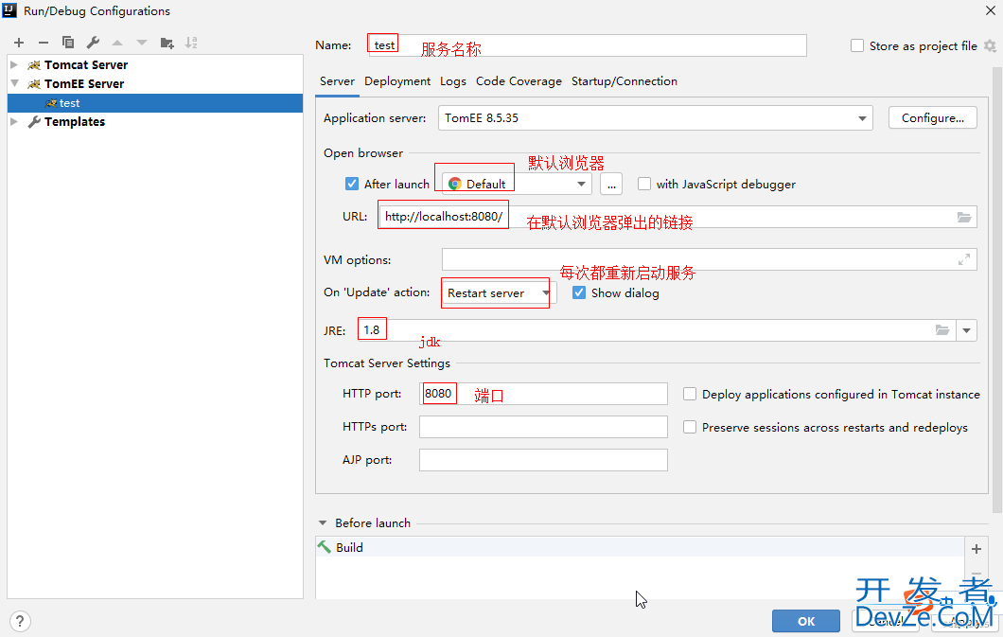Click the Tomcat Server cat icon

coord(34,65)
